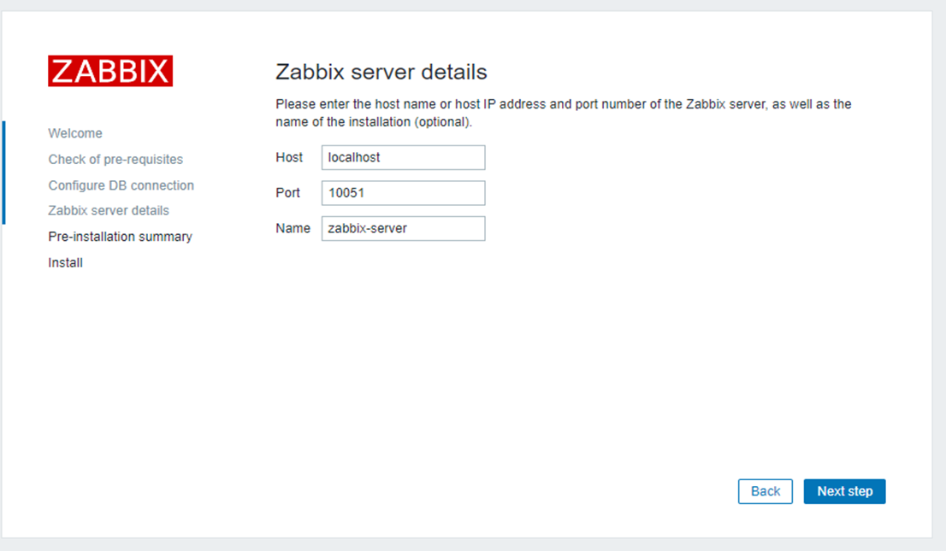This screenshot has height=551, width=946.
Task: Return to Configure DB connection step
Action: pyautogui.click(x=121, y=185)
